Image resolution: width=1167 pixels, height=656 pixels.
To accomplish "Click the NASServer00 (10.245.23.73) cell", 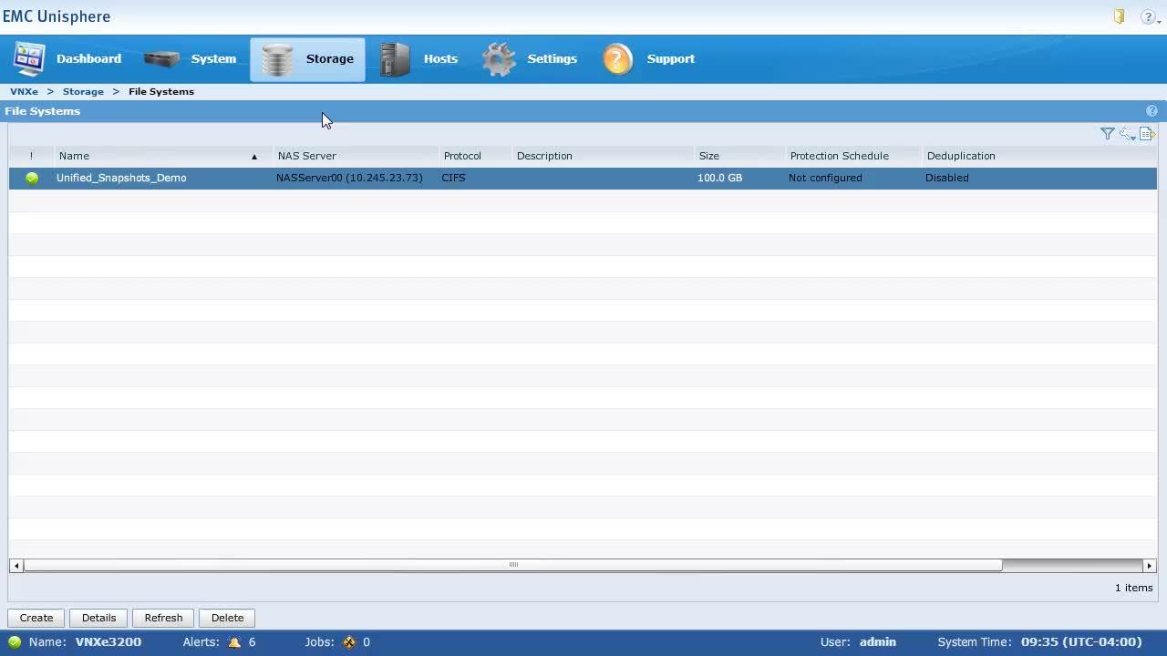I will pos(349,178).
